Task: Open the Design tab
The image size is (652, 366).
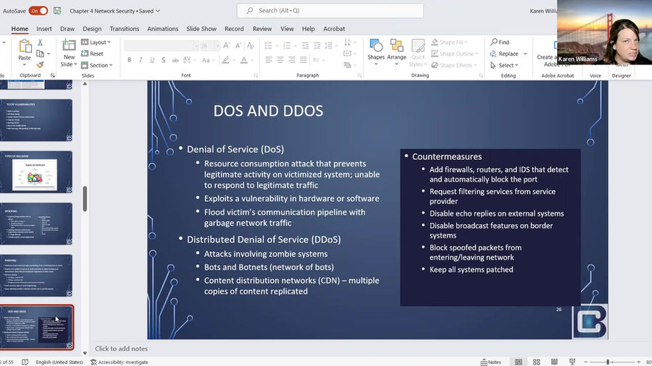Action: (92, 29)
